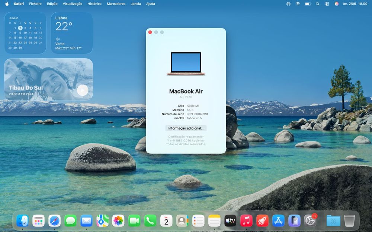Image resolution: width=372 pixels, height=232 pixels.
Task: Open the Visualização menu
Action: pos(73,4)
